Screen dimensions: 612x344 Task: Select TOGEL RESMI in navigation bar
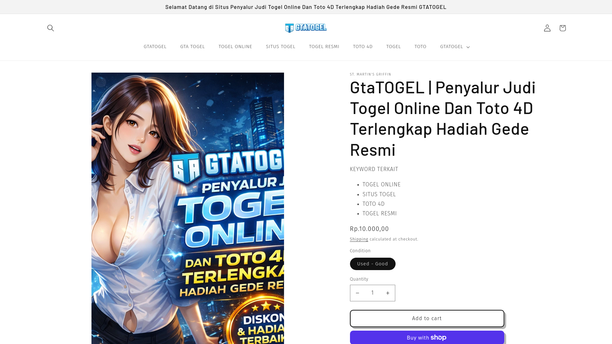(x=324, y=47)
